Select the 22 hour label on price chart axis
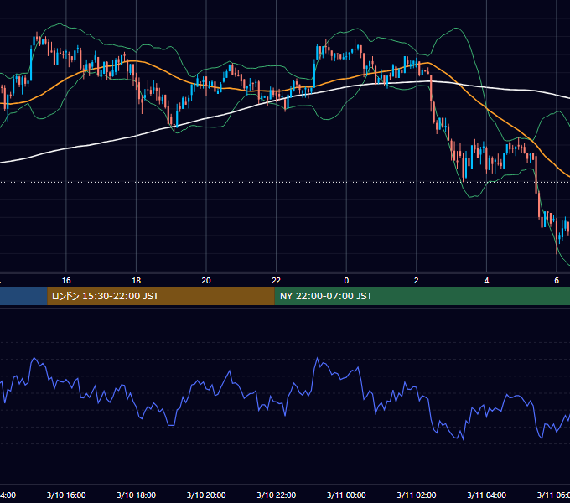This screenshot has height=503, width=570. [277, 281]
